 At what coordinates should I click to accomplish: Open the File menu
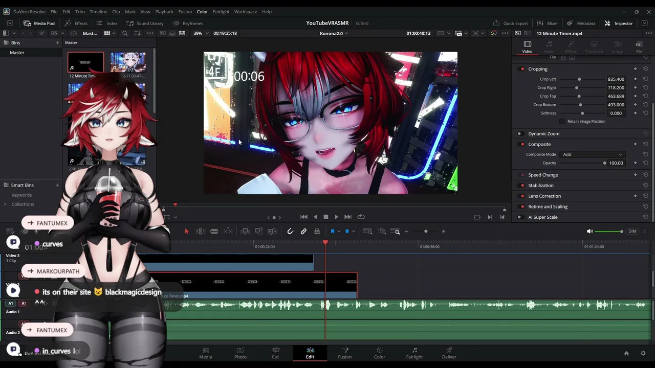click(54, 12)
